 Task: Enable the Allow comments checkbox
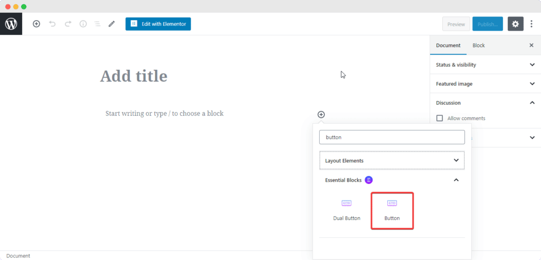click(x=440, y=118)
